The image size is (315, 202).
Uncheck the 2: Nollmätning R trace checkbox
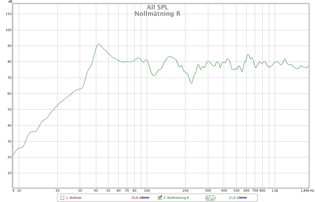click(160, 198)
